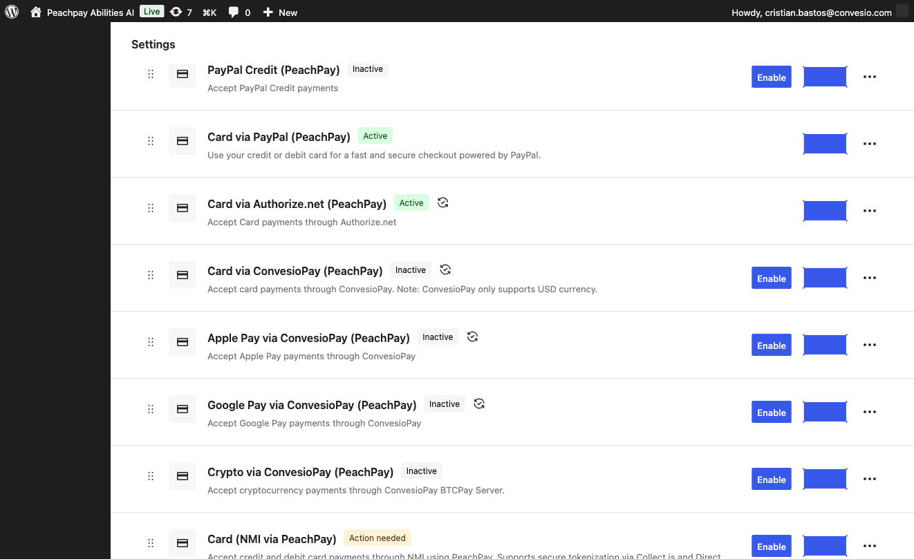Click the drag handle for Crypto via ConvesioPay

pyautogui.click(x=151, y=476)
